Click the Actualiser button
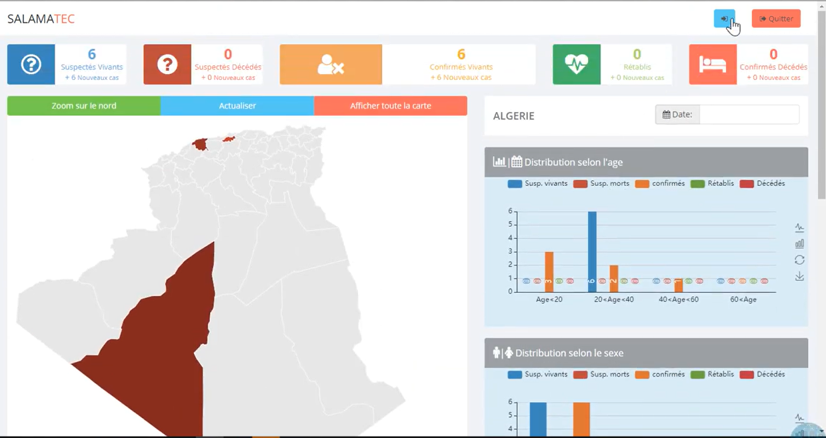Image resolution: width=826 pixels, height=438 pixels. pos(237,106)
